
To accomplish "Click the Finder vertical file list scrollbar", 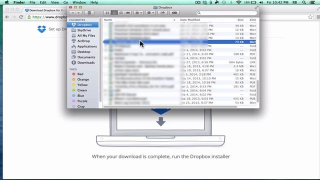I will [x=257, y=91].
